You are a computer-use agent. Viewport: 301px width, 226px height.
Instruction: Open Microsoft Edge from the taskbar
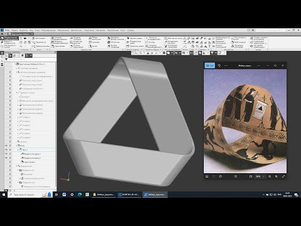(80, 195)
